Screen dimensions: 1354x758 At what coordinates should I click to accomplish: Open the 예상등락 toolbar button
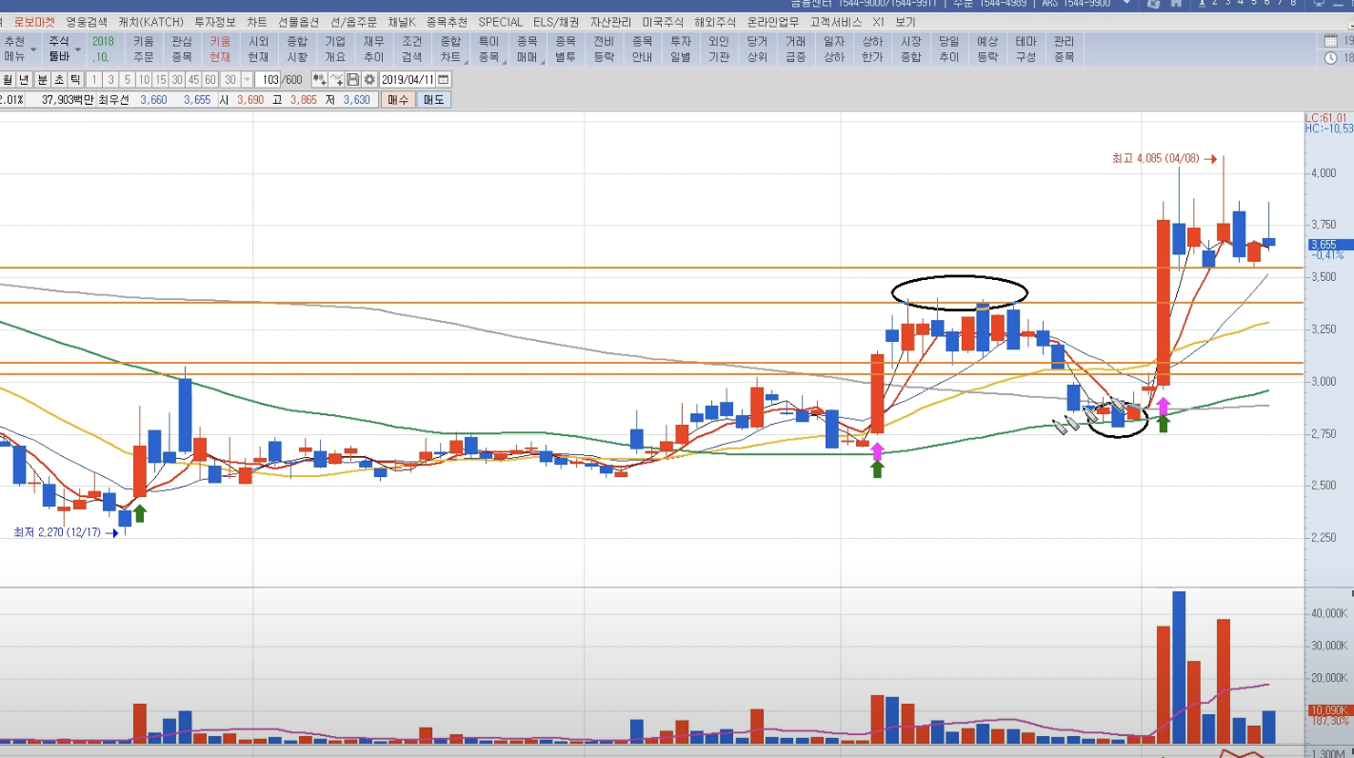(987, 50)
